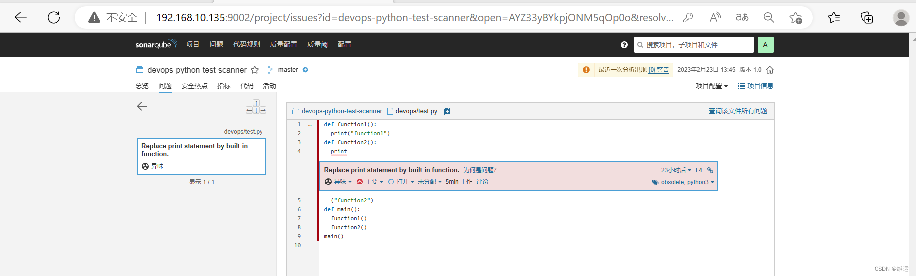Open the SonarQube help question-mark icon
916x276 pixels.
624,45
